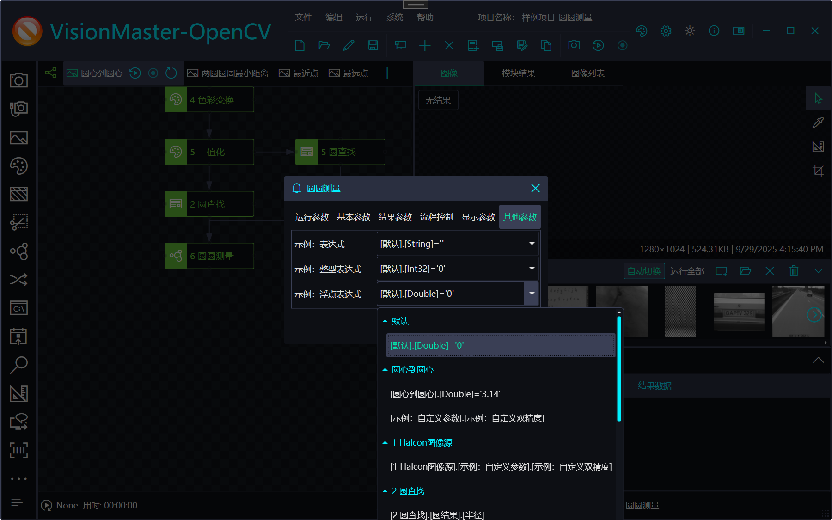Open the 文件 menu
This screenshot has height=520, width=832.
click(x=303, y=17)
